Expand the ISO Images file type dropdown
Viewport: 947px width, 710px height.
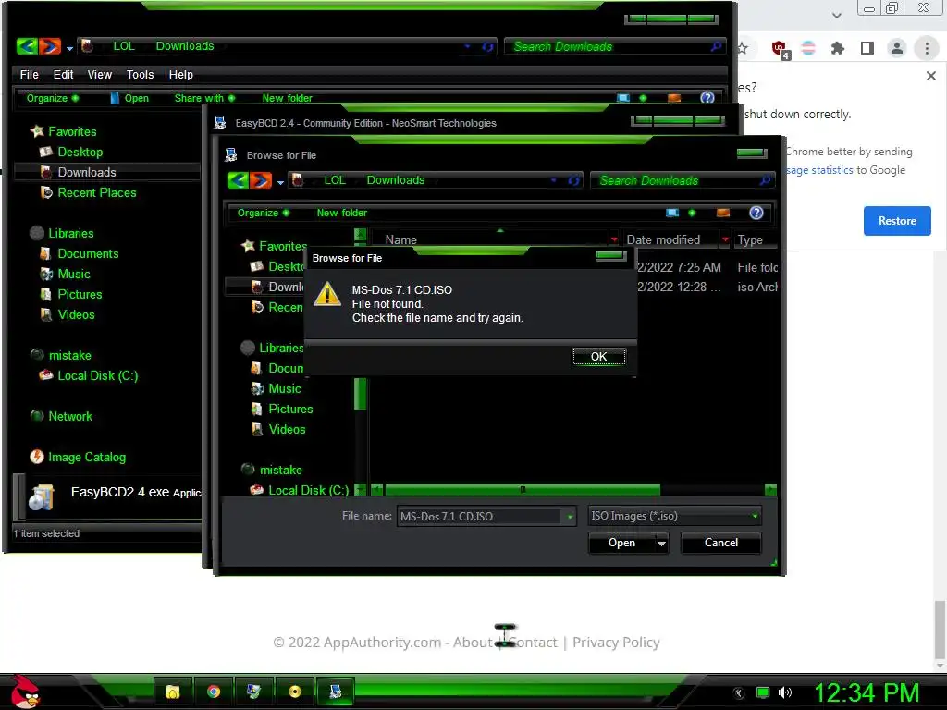tap(755, 516)
